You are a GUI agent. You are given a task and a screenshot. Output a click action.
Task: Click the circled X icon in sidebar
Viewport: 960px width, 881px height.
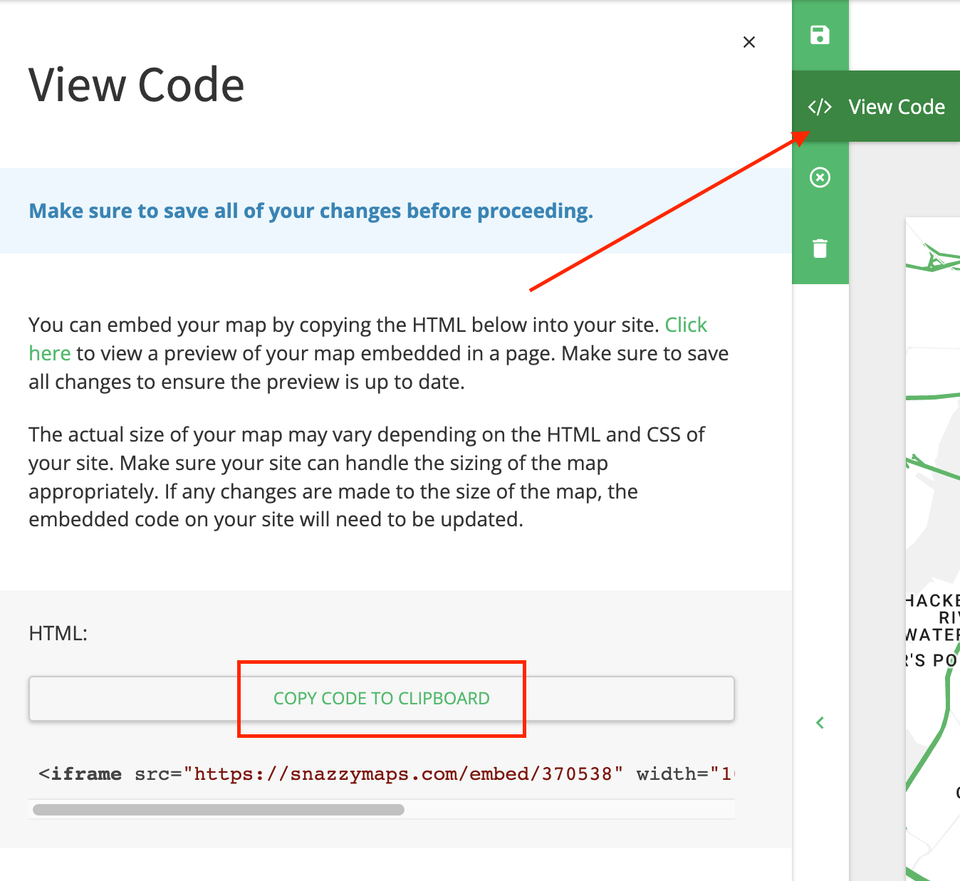[820, 177]
